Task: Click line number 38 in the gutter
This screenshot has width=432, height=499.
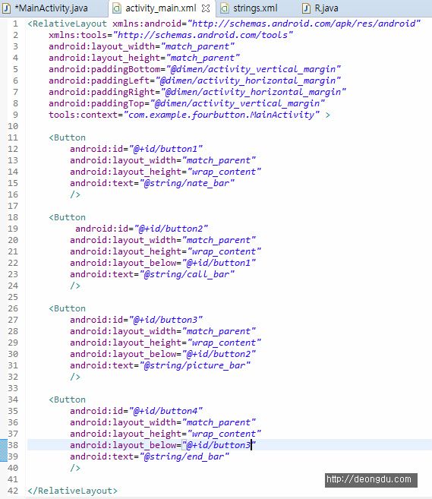Action: (13, 445)
